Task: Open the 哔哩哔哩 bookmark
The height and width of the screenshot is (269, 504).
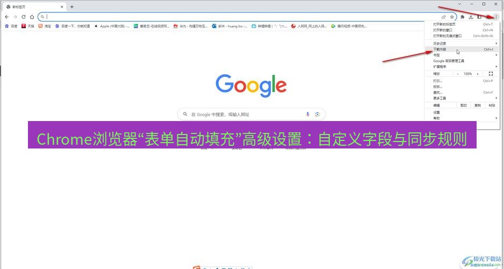Action: pos(269,26)
